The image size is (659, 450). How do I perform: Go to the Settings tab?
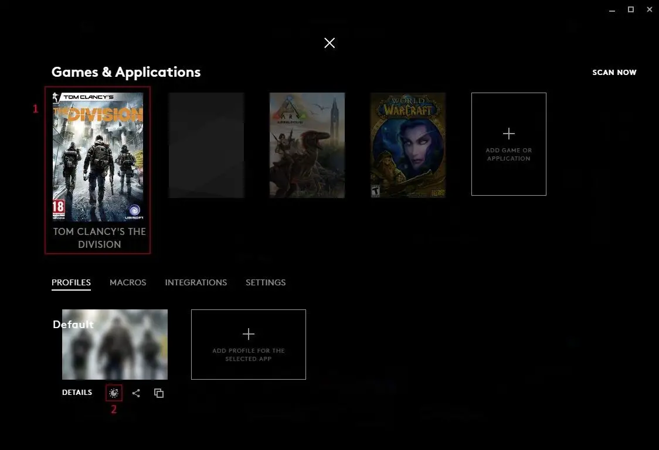click(266, 282)
